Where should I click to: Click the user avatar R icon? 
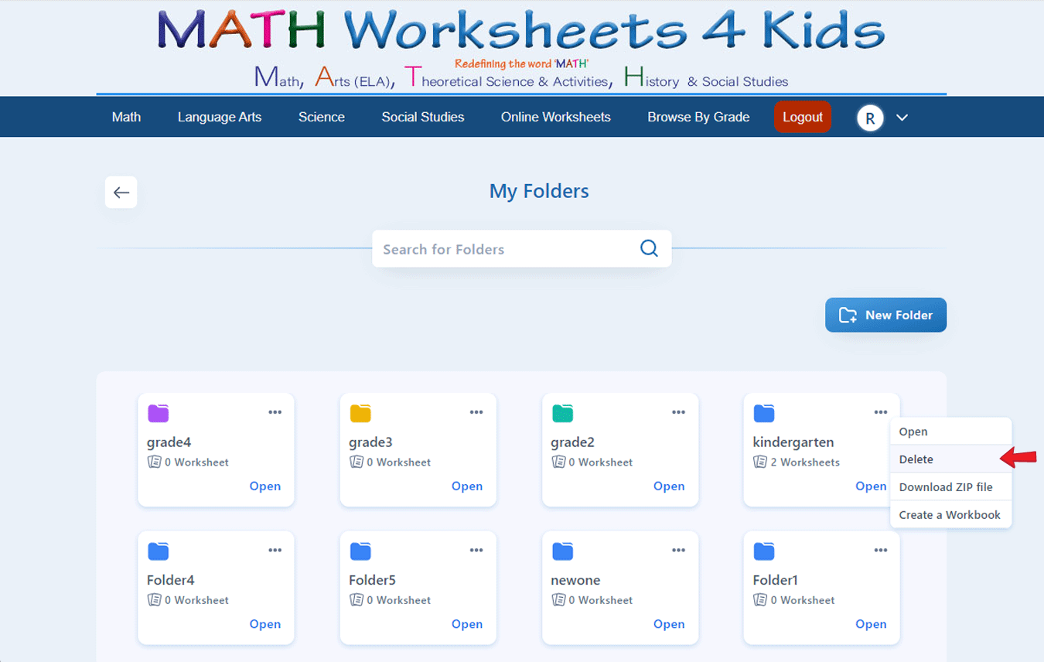[870, 118]
